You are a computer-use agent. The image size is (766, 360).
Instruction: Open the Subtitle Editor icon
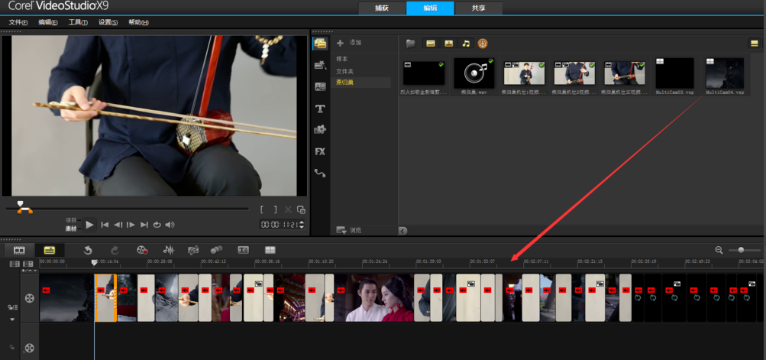243,250
